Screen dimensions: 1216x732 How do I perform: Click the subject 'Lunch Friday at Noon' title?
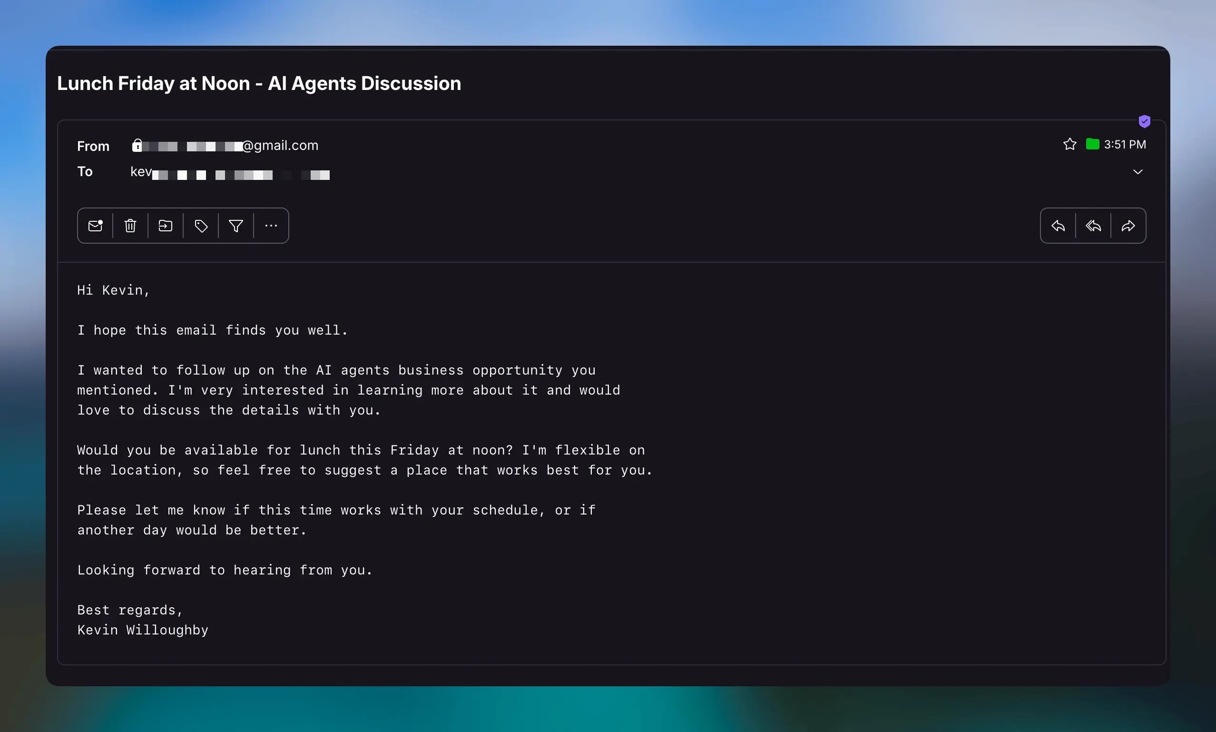pyautogui.click(x=259, y=83)
